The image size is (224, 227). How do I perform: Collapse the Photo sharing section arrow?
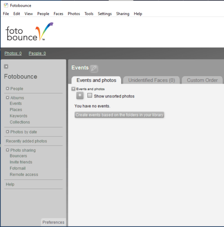click(x=8, y=150)
